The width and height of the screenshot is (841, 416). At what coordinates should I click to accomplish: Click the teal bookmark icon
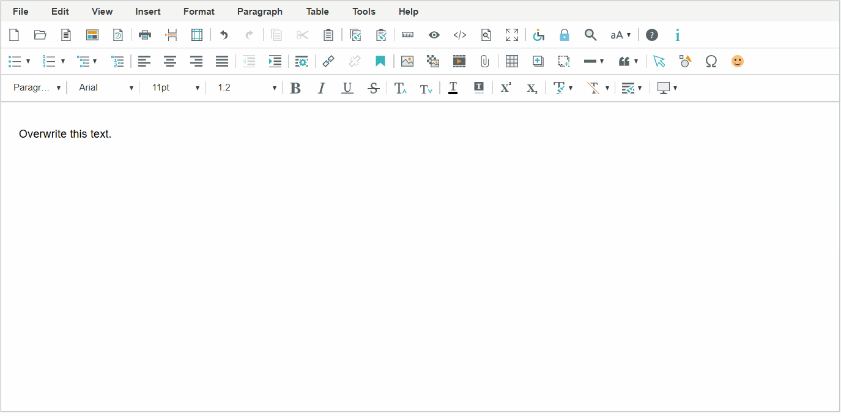[380, 61]
